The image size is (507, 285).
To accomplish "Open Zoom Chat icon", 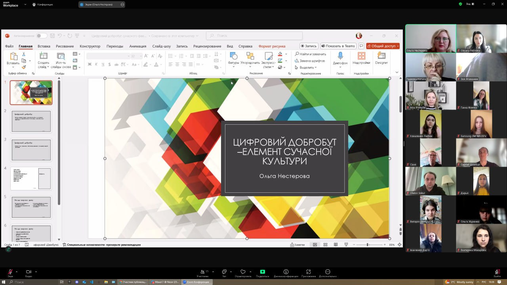I will click(x=224, y=273).
